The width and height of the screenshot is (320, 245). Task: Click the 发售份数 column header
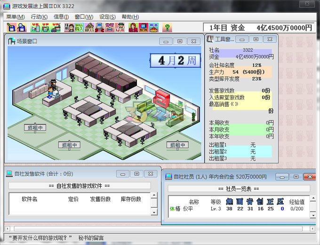coord(100,199)
